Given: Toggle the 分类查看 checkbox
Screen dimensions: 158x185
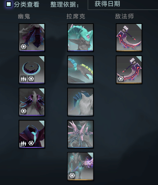Looking at the screenshot, I should point(9,4).
